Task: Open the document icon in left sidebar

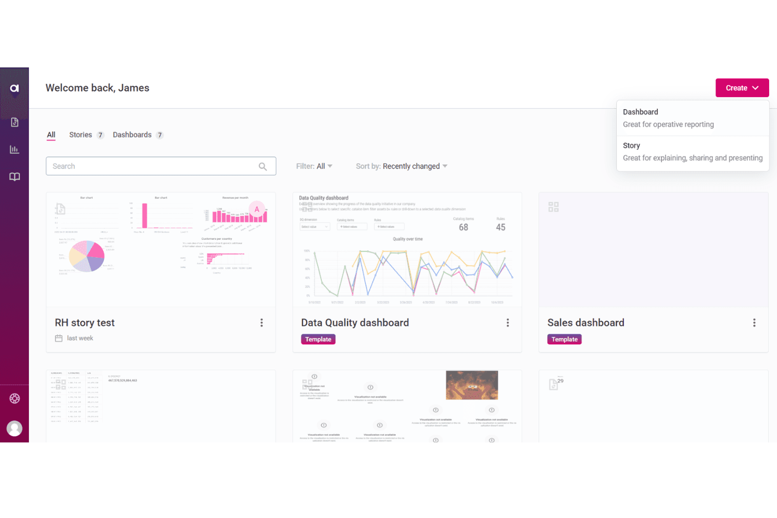Action: tap(15, 122)
